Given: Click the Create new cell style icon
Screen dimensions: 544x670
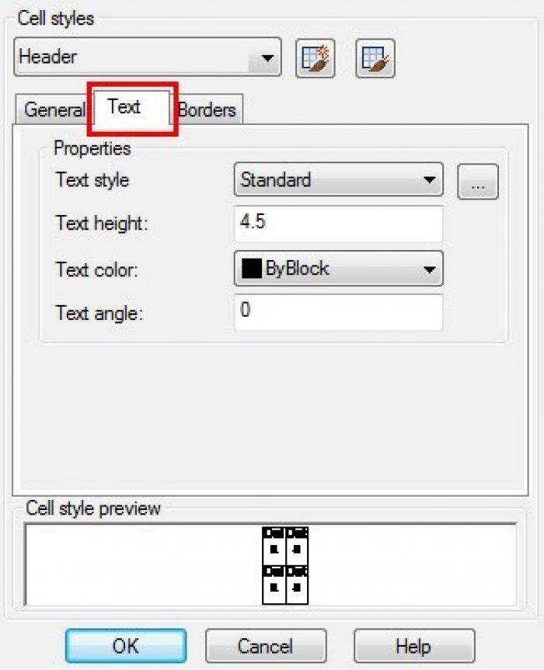Looking at the screenshot, I should click(x=316, y=58).
